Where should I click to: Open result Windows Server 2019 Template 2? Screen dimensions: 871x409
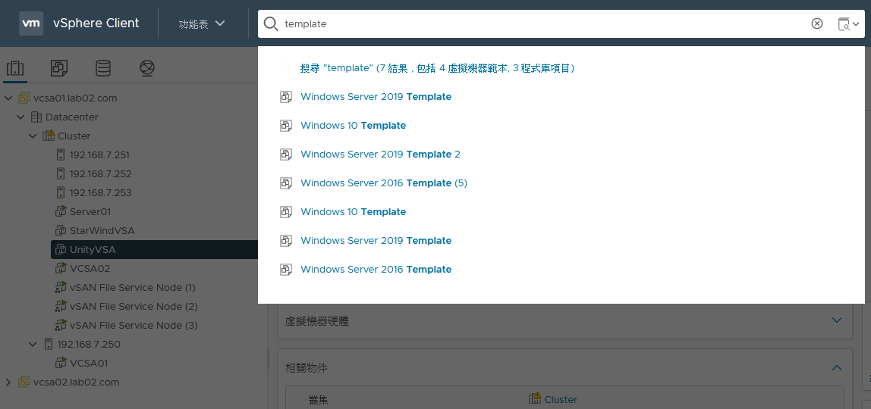tap(381, 154)
